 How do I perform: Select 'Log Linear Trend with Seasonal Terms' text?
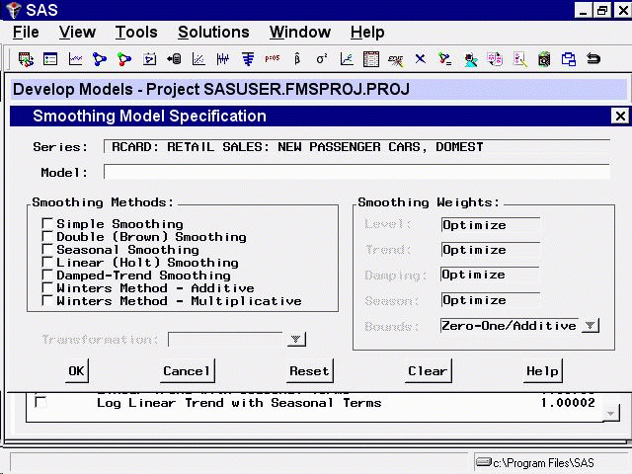239,403
